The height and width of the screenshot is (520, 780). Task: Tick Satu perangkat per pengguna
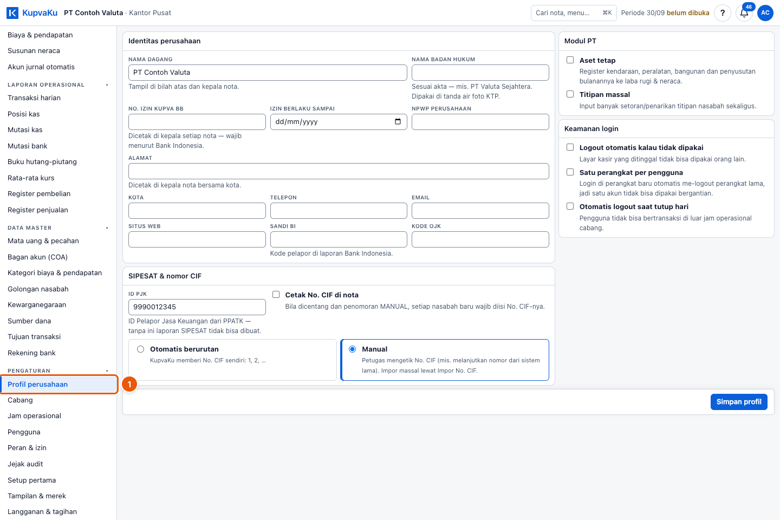tap(570, 172)
